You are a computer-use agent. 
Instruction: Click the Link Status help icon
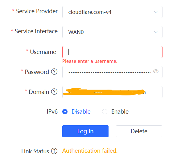click(x=54, y=151)
